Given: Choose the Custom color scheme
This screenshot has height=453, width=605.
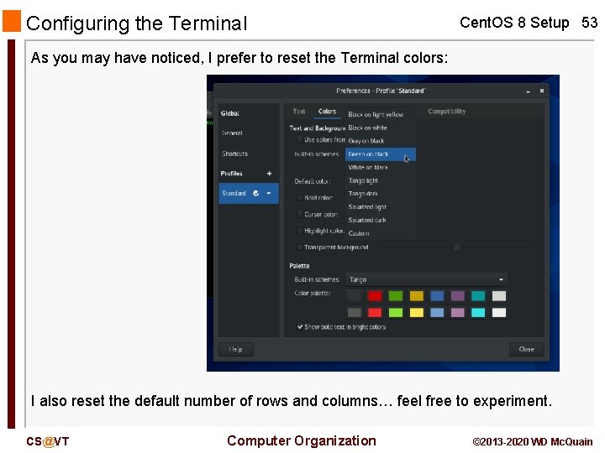Looking at the screenshot, I should [381, 233].
